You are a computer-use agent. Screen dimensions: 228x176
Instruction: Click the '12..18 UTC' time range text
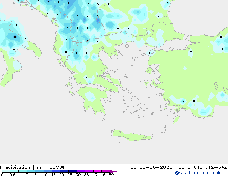(189, 167)
